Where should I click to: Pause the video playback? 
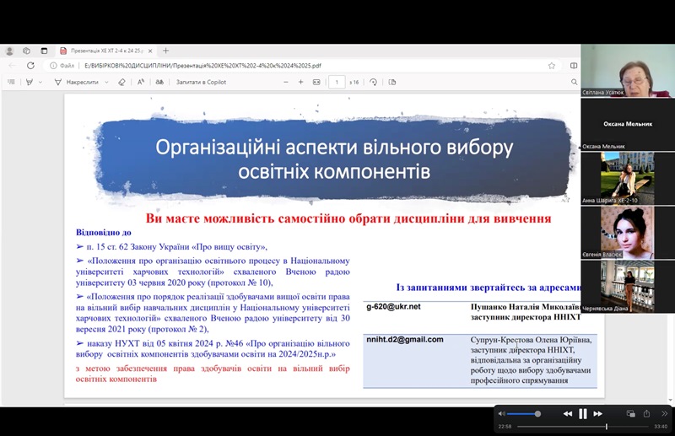pyautogui.click(x=582, y=413)
